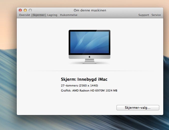
Task: Click the 27-tommers (2560 x 1440) text
Action: pos(79,85)
